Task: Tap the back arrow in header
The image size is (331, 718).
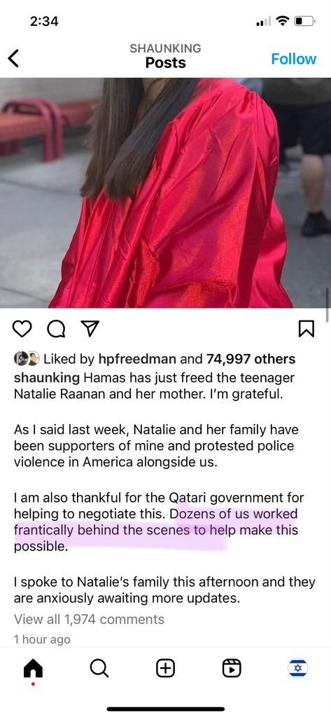Action: tap(14, 59)
